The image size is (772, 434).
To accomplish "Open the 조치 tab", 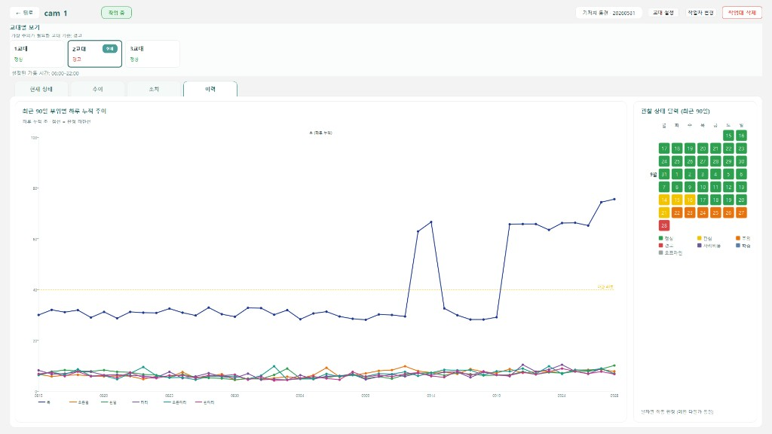I will (154, 89).
